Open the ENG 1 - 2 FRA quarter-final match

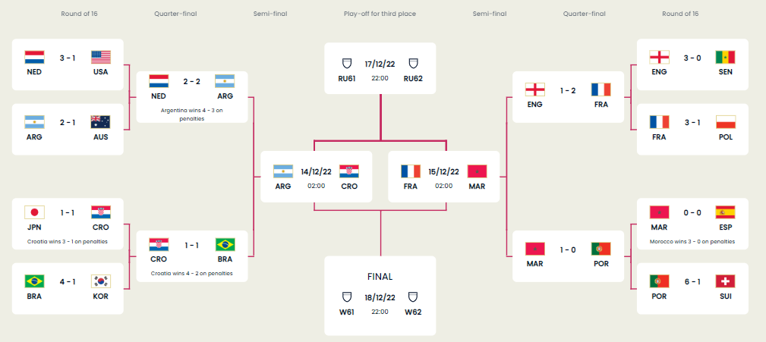click(x=568, y=97)
